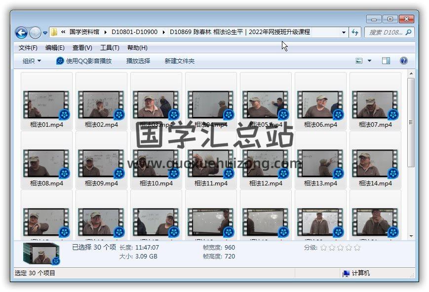This screenshot has width=429, height=292.
Task: Click the 新建文件夹 button
Action: click(179, 61)
